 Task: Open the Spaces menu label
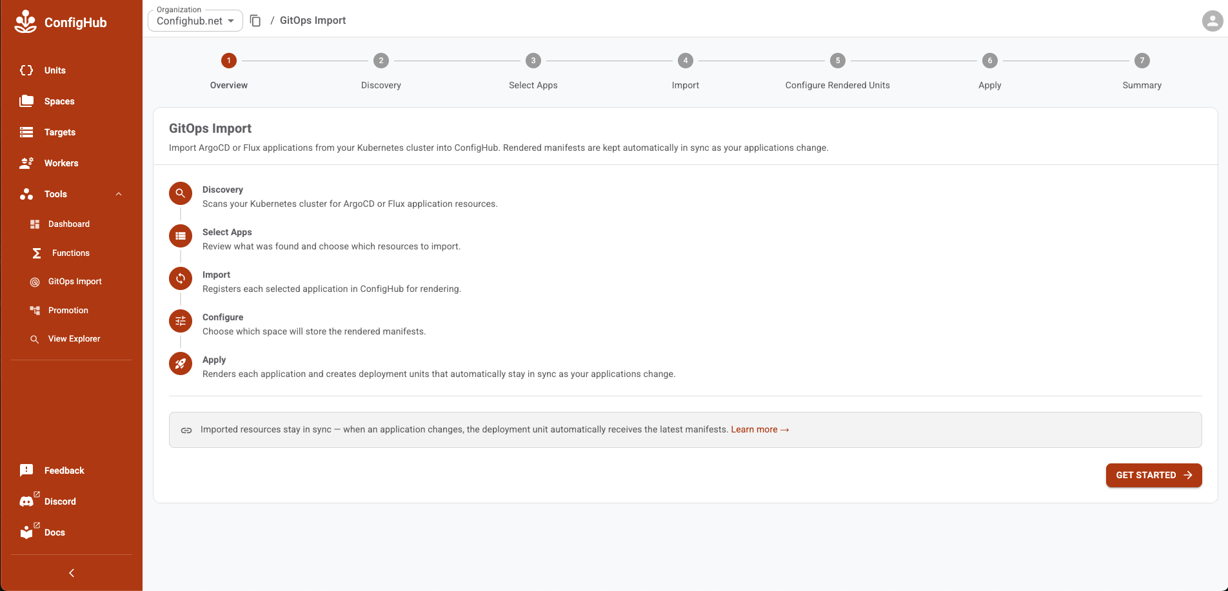(x=59, y=101)
